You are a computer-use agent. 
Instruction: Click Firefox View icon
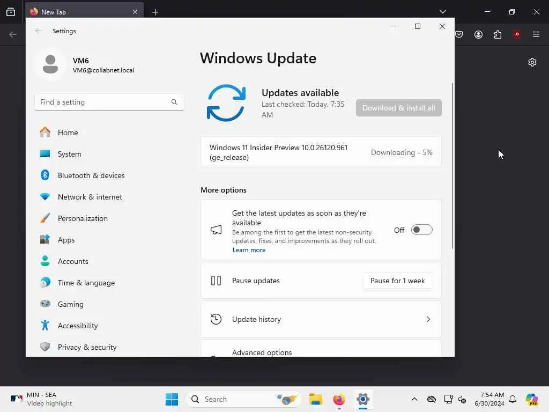pyautogui.click(x=11, y=12)
